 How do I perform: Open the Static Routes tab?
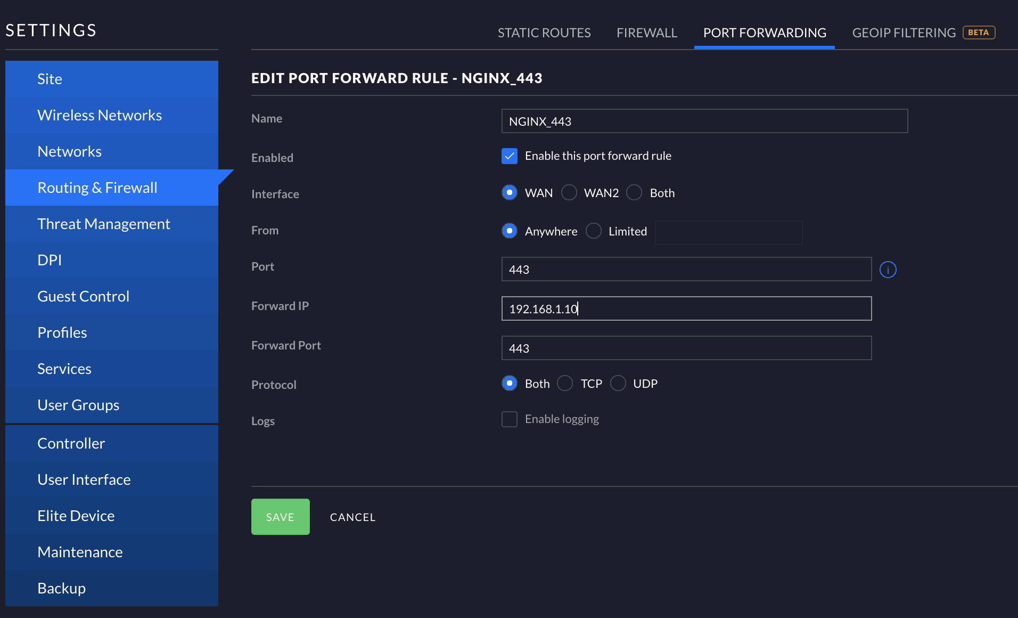pyautogui.click(x=544, y=33)
